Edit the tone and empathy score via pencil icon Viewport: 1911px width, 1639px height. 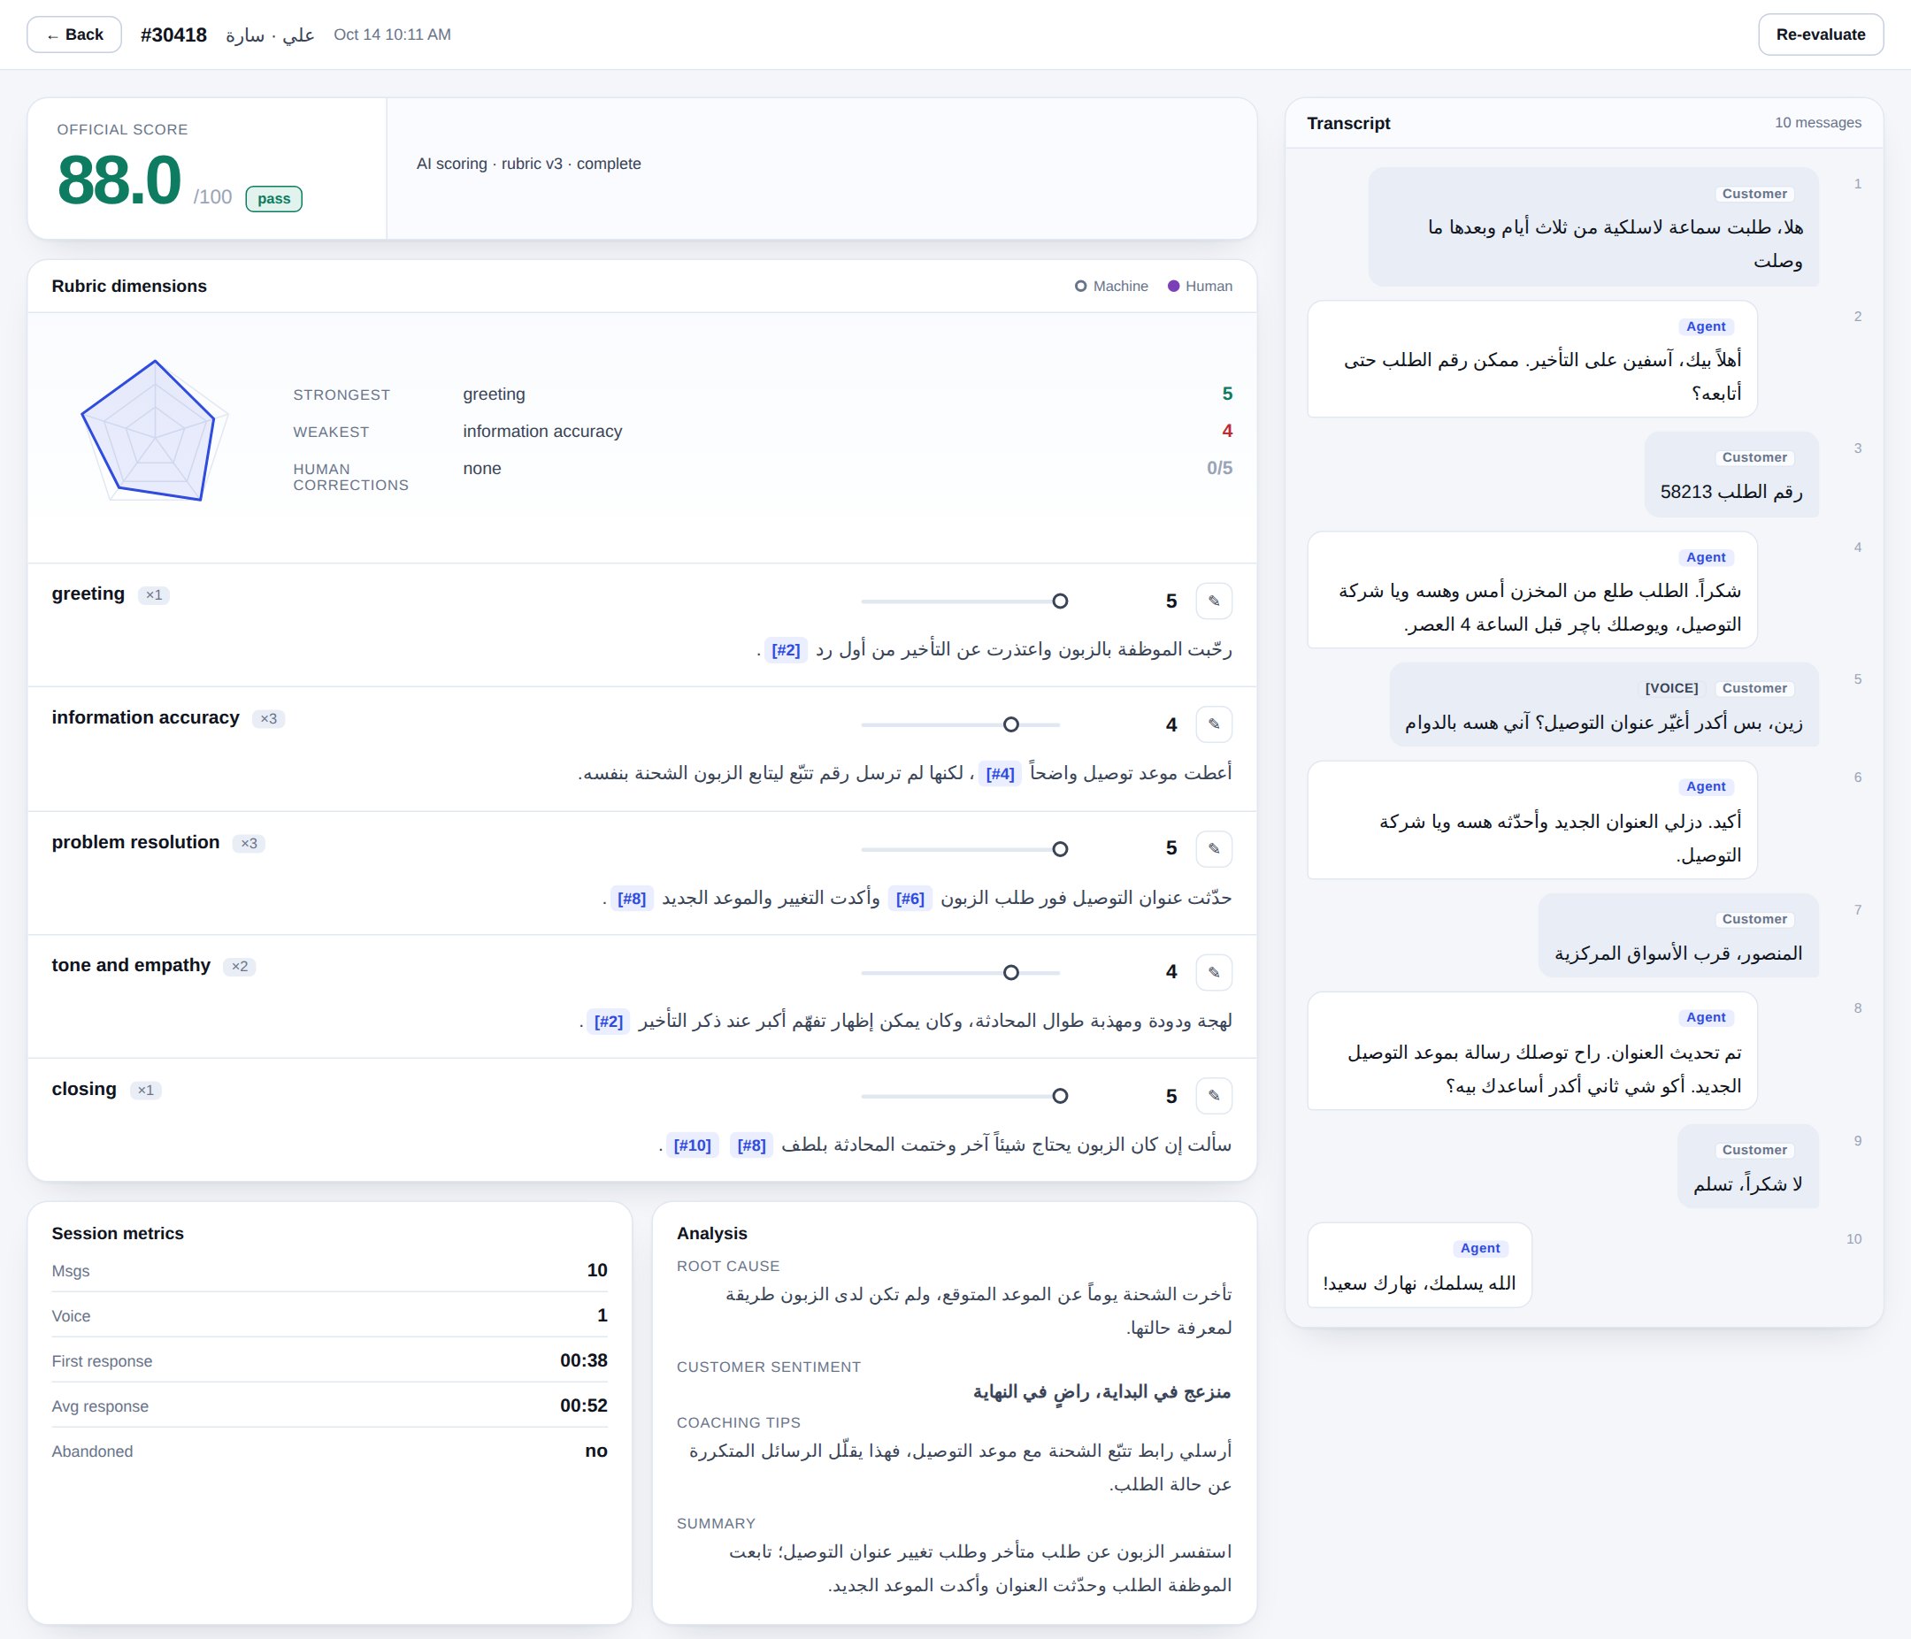click(x=1214, y=973)
